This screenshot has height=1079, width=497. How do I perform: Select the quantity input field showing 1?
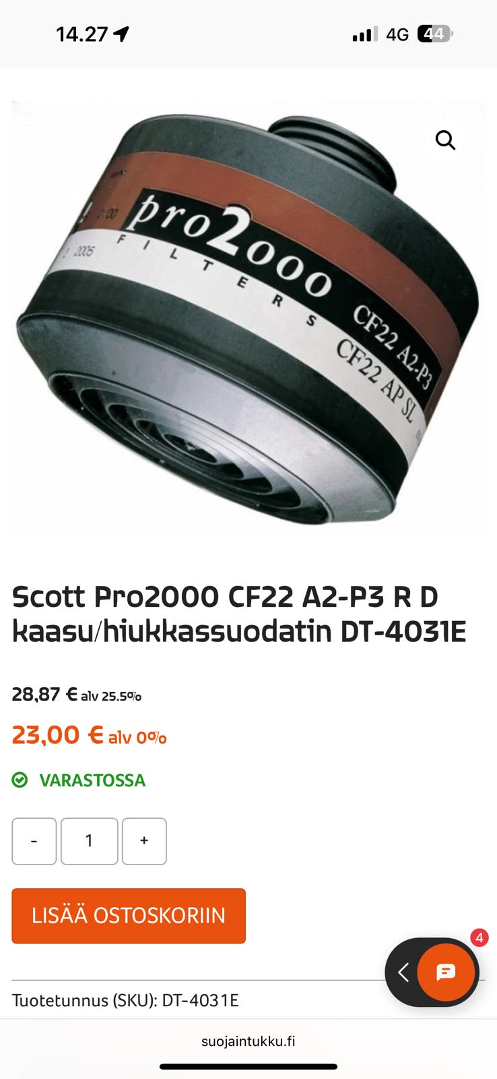tap(89, 841)
